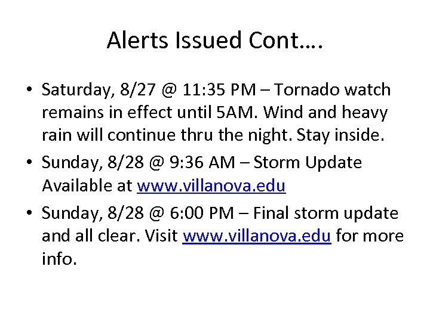430x322 pixels.
Task: Click the word "info." on the last line
Action: pos(59,259)
